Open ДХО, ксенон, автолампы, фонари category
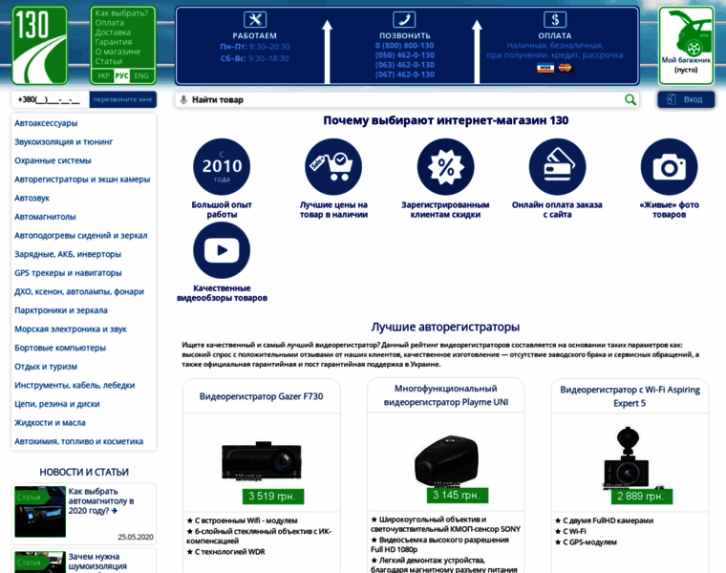This screenshot has width=726, height=573. 79,291
